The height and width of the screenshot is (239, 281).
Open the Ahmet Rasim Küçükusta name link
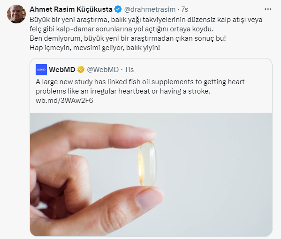tap(71, 9)
